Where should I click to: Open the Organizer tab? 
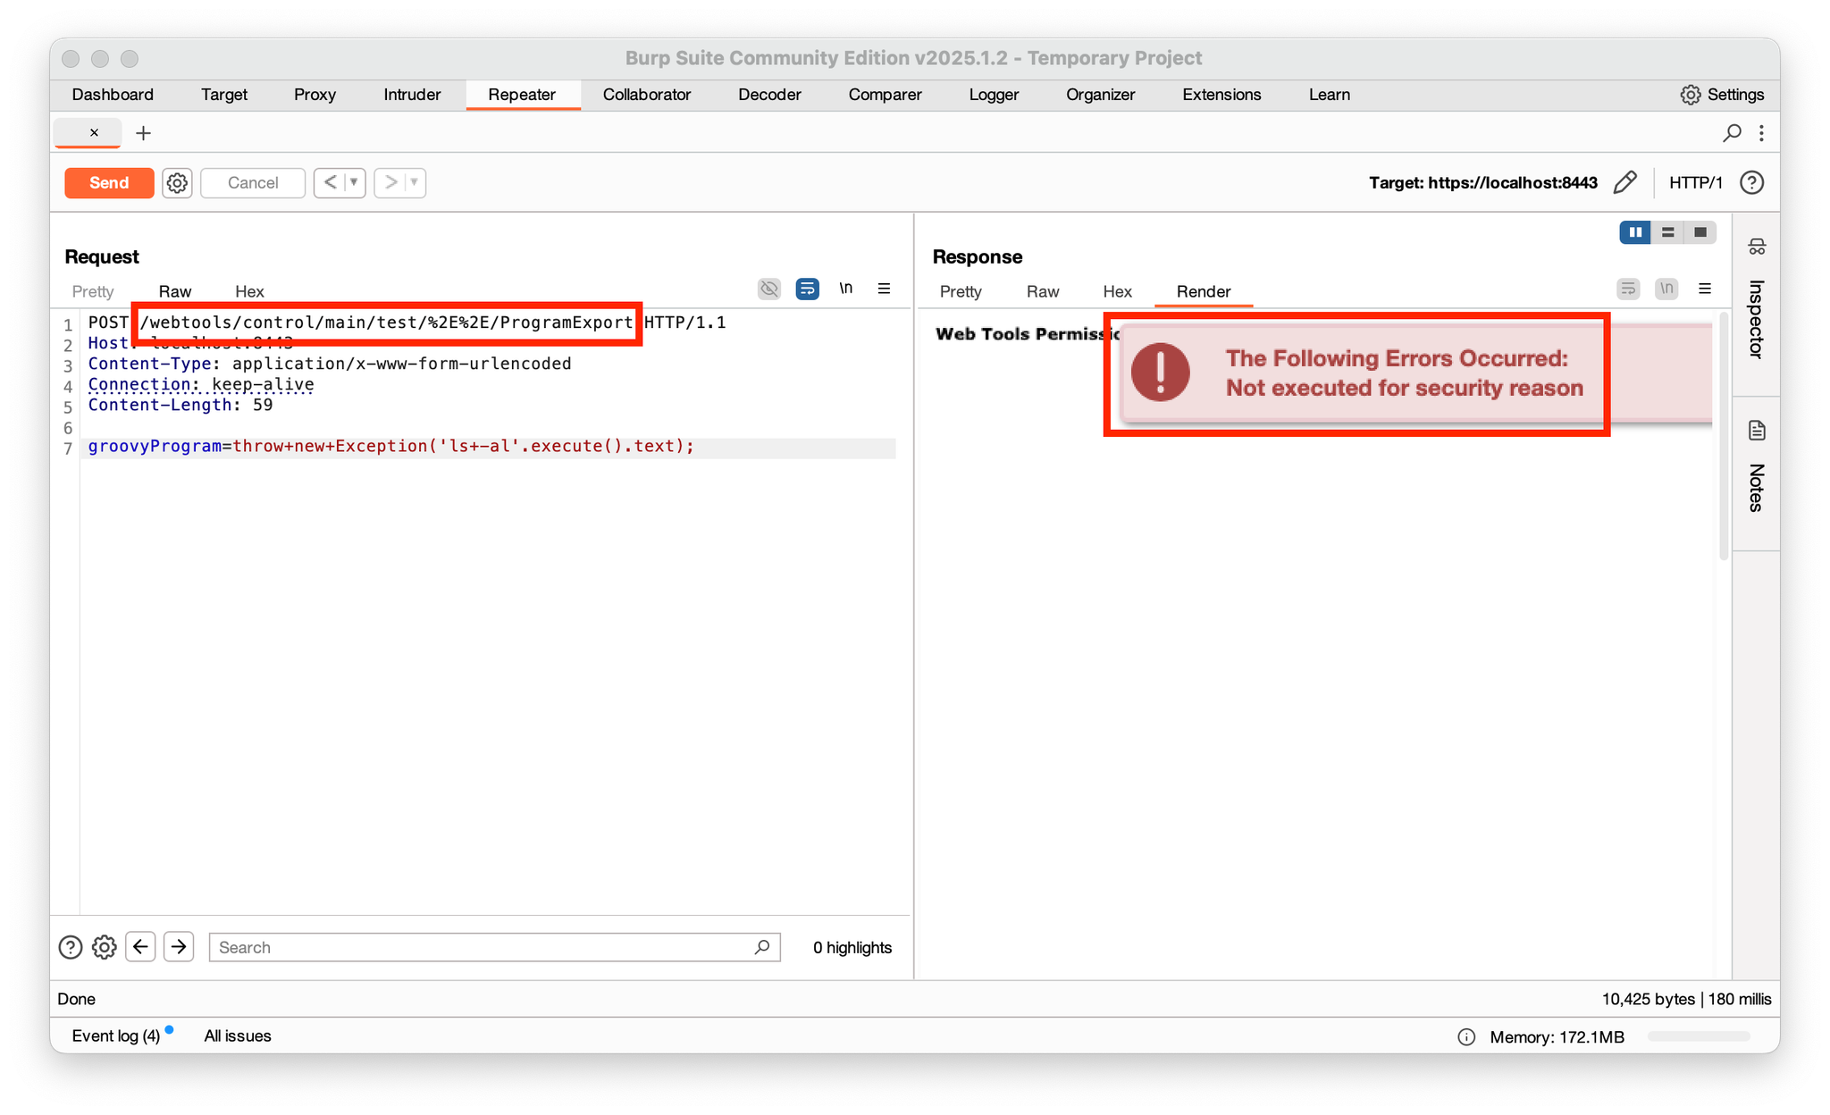(1100, 95)
